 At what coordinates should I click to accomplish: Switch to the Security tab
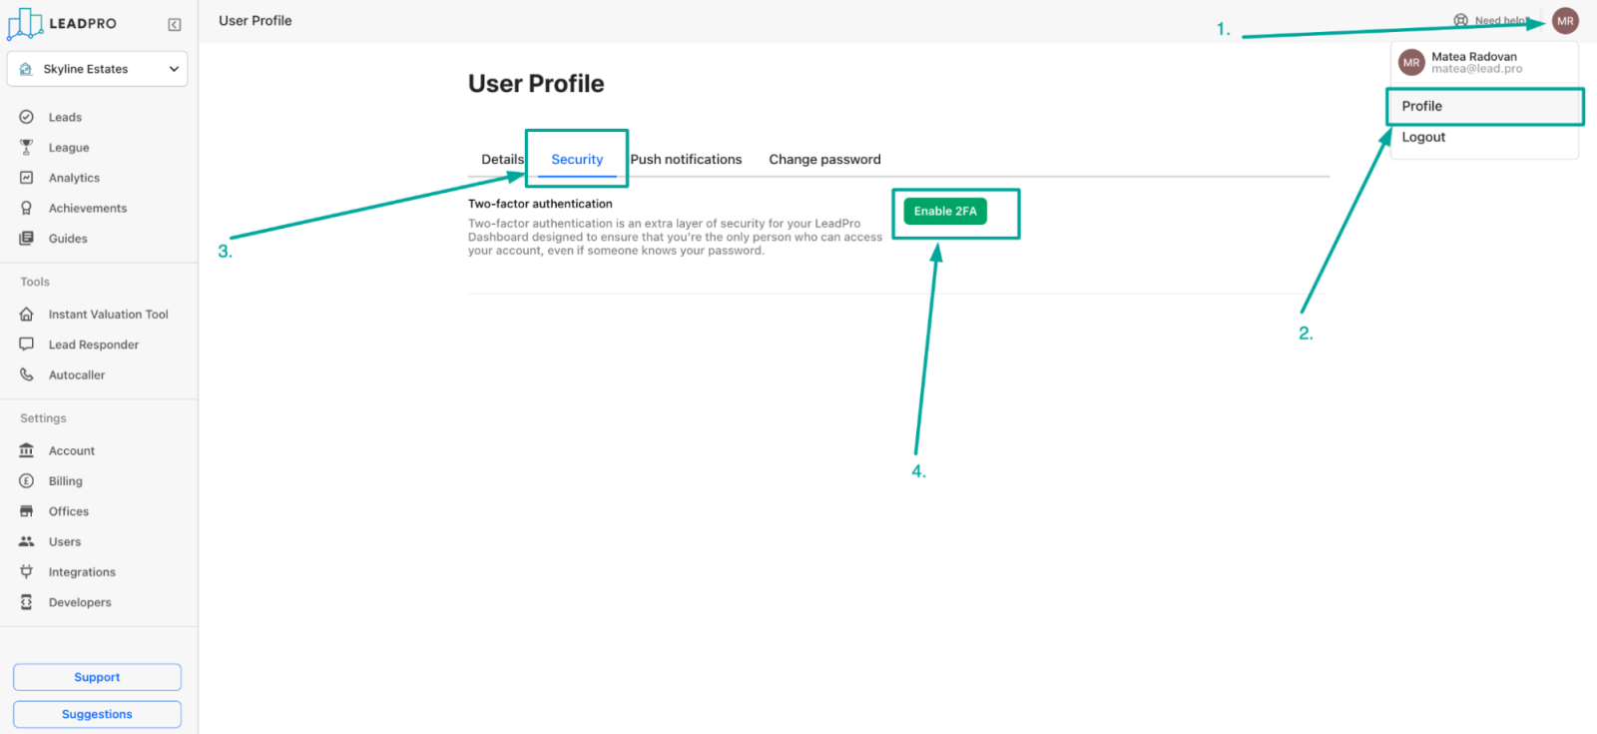click(577, 160)
